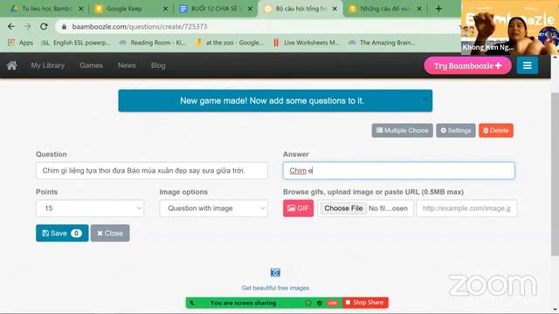Viewport: 559px width, 314px height.
Task: Reload the page
Action: pyautogui.click(x=44, y=27)
